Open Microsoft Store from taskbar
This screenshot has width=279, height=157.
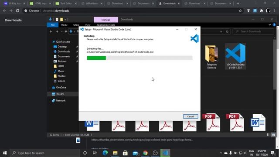point(125,153)
